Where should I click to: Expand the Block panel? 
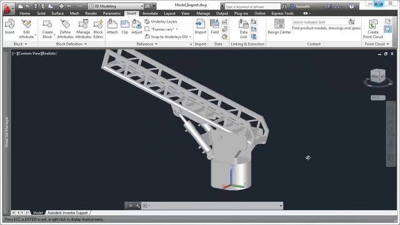[21, 44]
